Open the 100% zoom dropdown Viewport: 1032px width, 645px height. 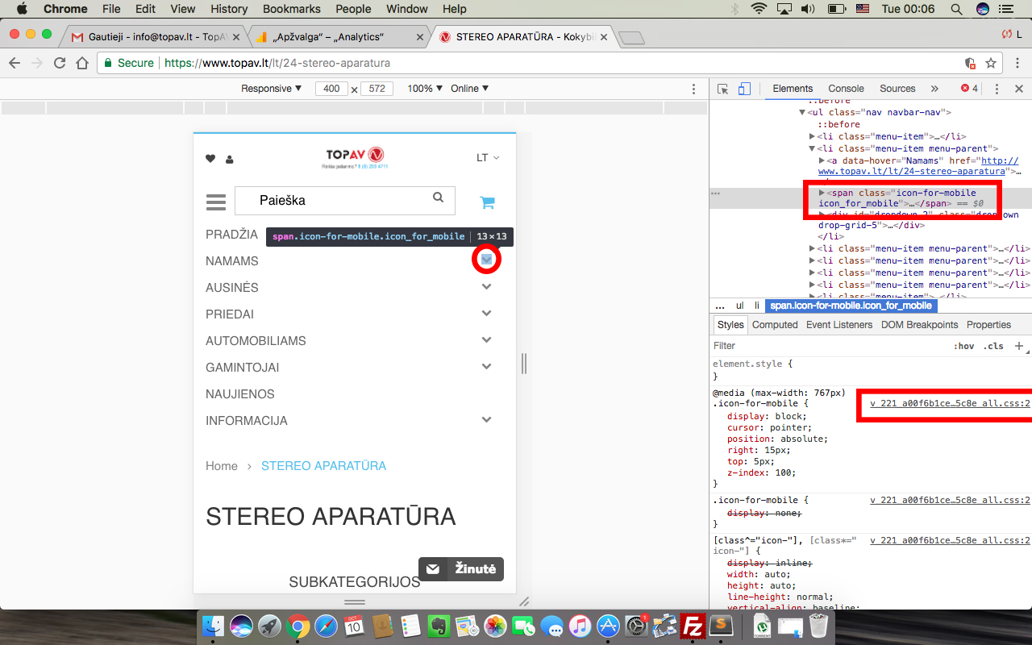[425, 89]
